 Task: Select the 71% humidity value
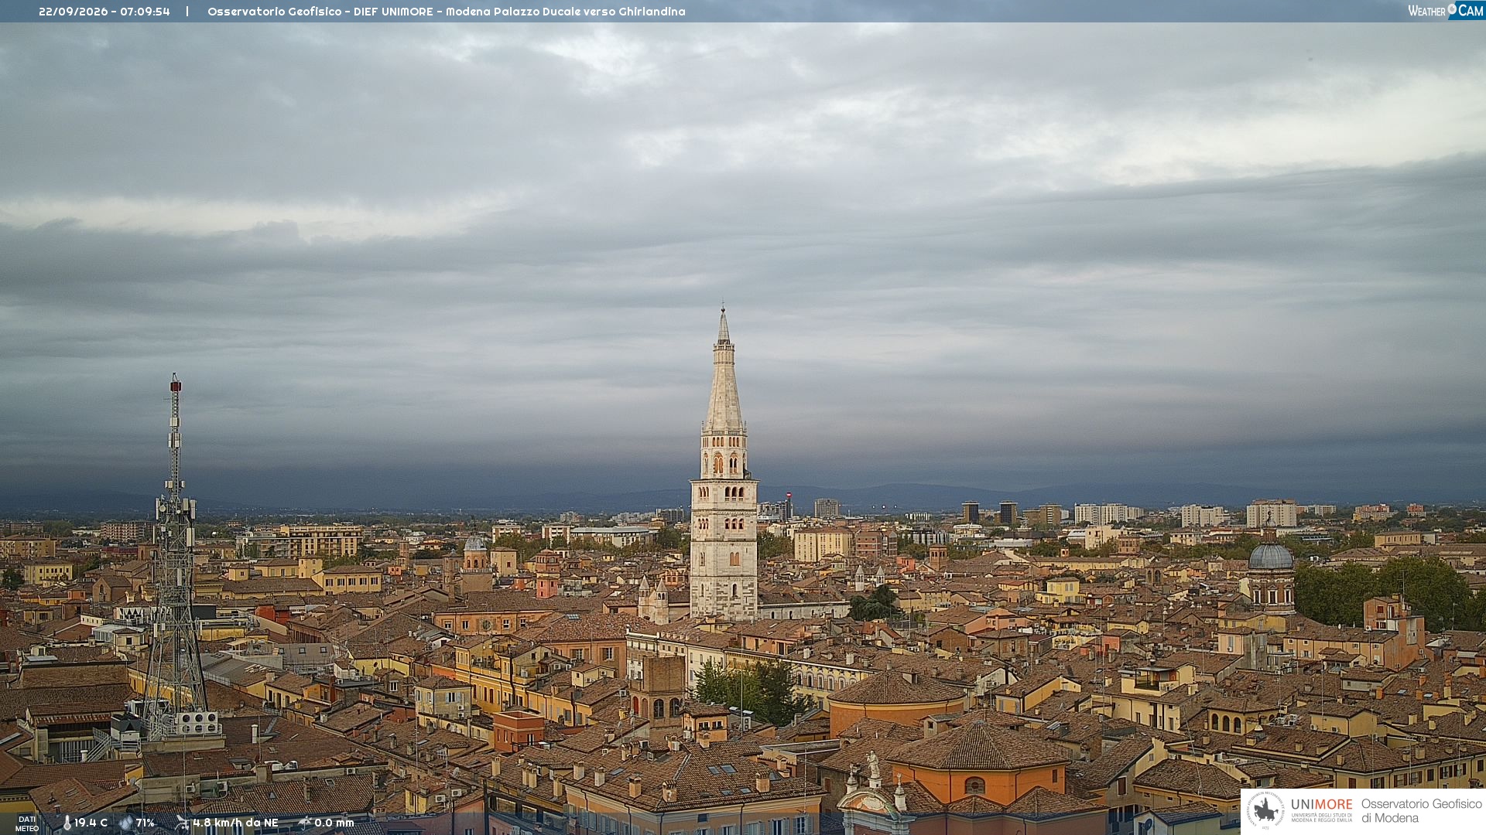(x=146, y=823)
